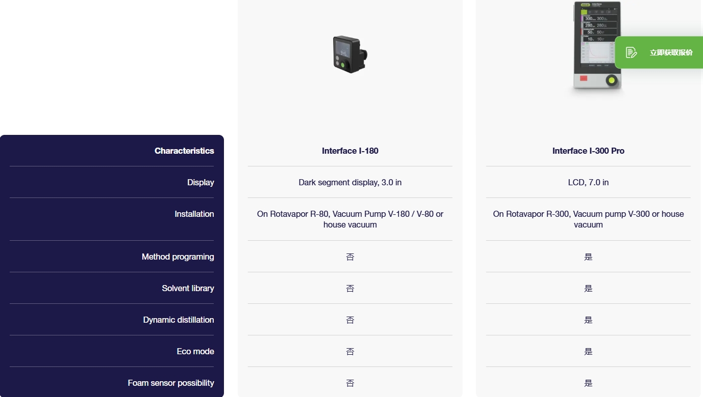Click the 否 value for I-180 Method programing

350,257
